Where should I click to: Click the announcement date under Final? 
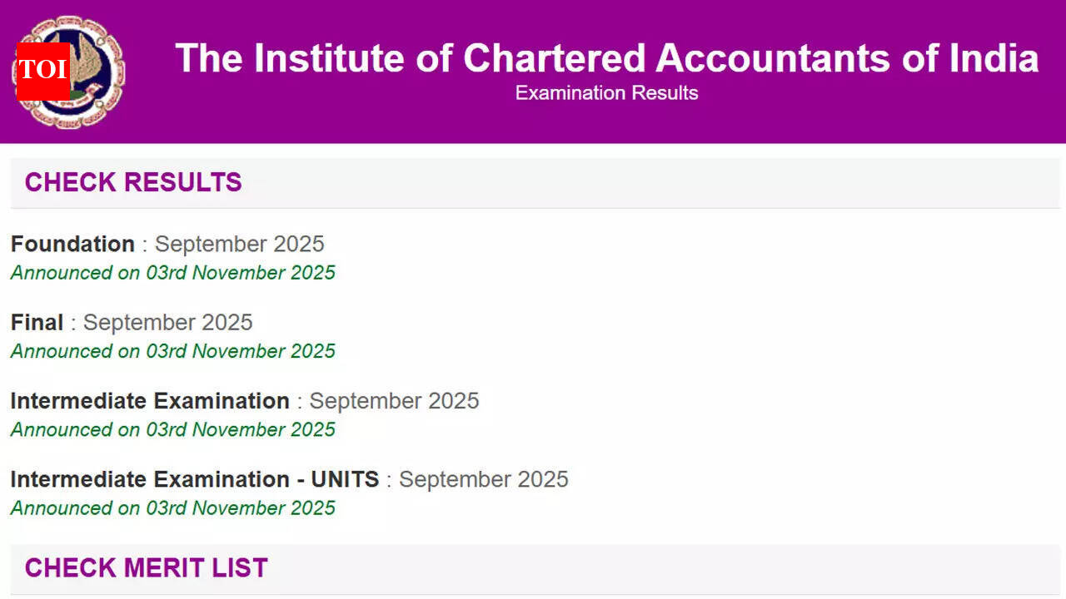[x=172, y=351]
